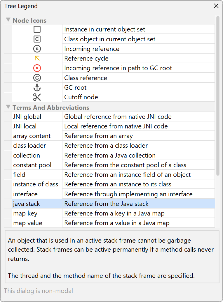Collapse the Node Icons section
Viewport: 223px width, 302px height.
point(8,20)
